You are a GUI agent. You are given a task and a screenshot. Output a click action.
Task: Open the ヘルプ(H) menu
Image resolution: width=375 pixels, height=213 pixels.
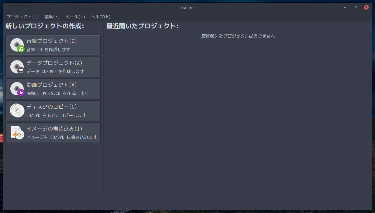100,17
